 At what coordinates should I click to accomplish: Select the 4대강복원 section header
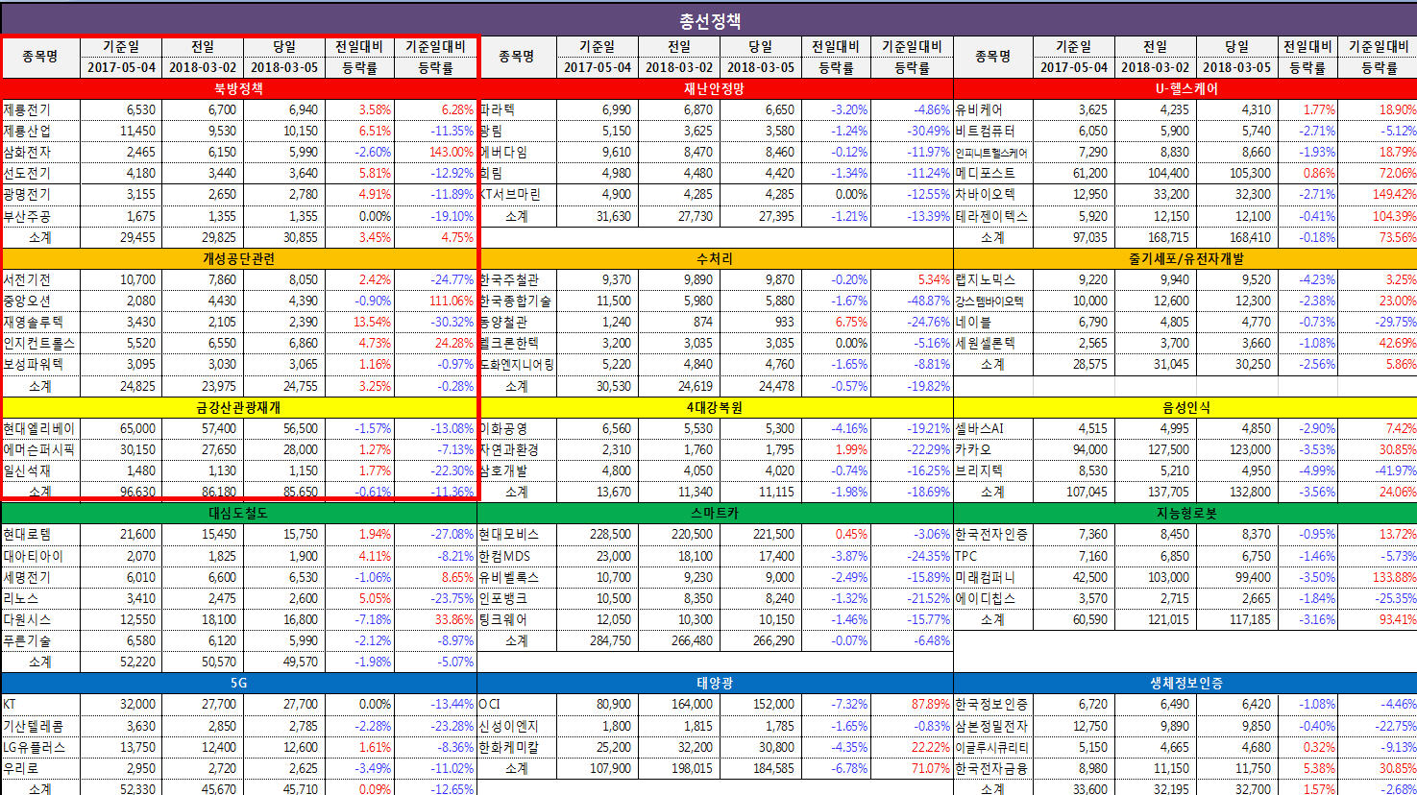coord(716,407)
